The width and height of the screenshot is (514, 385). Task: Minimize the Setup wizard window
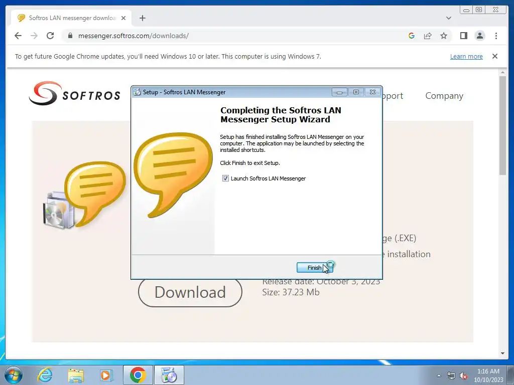[x=339, y=92]
